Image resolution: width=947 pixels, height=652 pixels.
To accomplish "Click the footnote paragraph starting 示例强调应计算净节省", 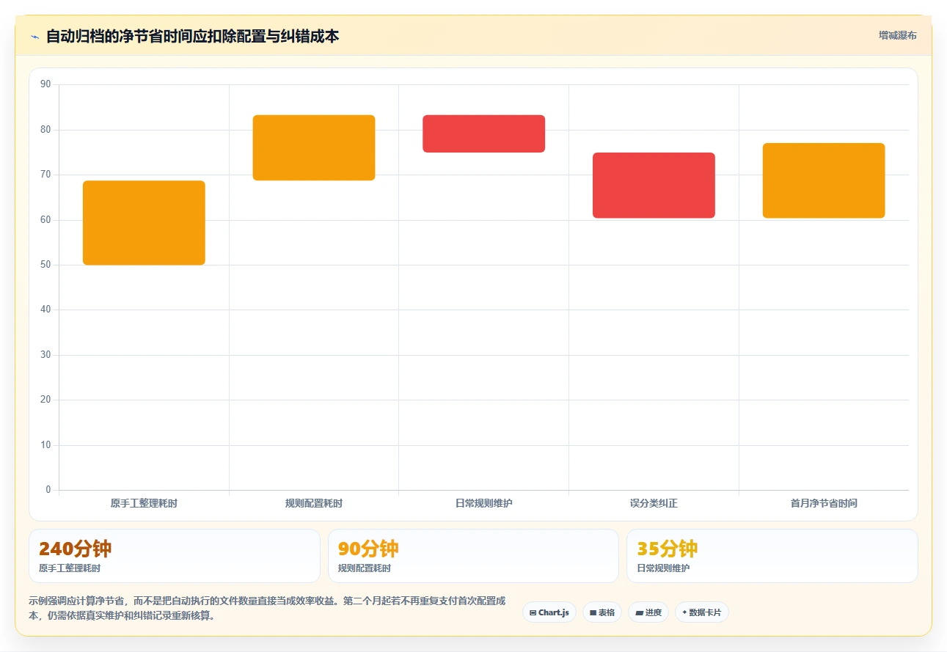I will [x=267, y=608].
